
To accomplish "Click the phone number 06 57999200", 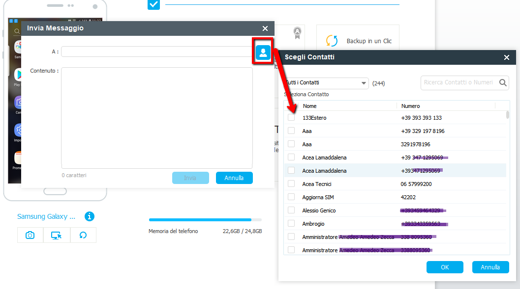I will [x=416, y=184].
